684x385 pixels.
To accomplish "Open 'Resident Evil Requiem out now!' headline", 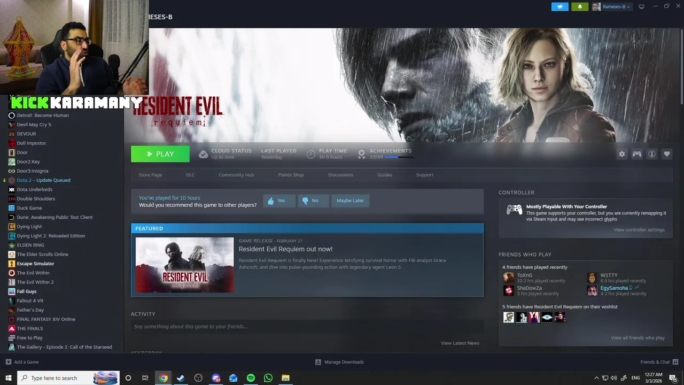I will point(285,249).
